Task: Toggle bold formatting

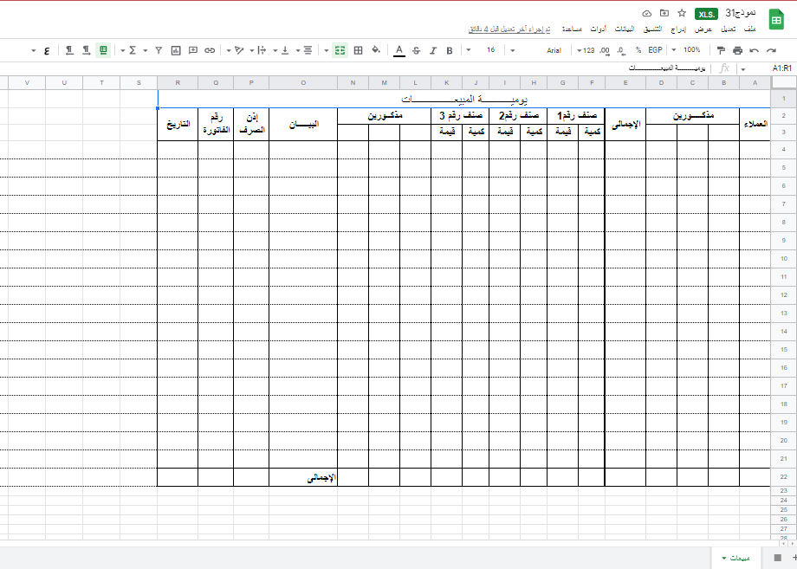Action: [x=450, y=50]
